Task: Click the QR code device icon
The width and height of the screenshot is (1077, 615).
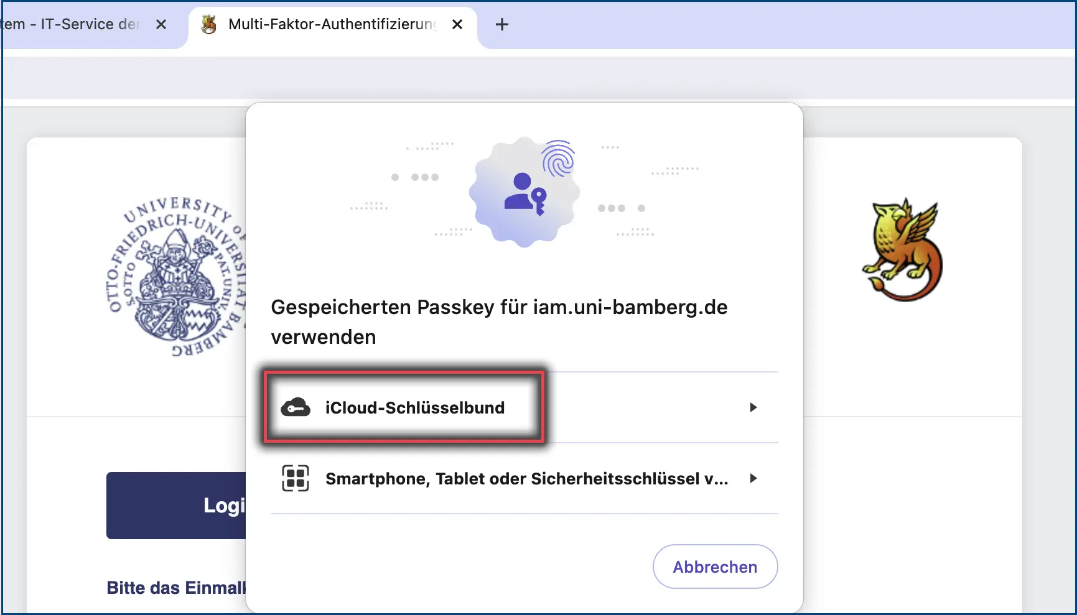Action: pyautogui.click(x=296, y=478)
